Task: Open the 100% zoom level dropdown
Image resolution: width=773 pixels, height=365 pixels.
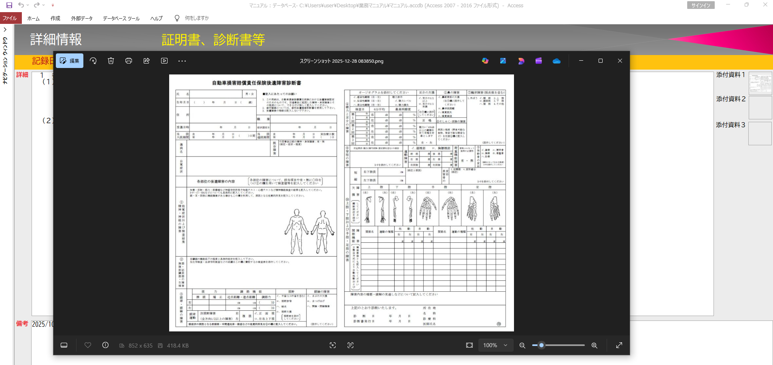Action: coord(495,345)
